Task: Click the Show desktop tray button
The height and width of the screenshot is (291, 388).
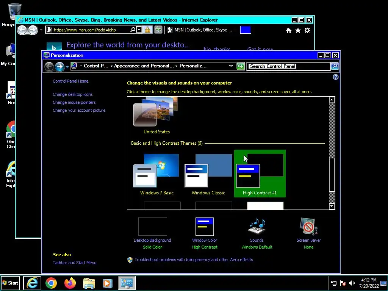Action: click(x=383, y=283)
